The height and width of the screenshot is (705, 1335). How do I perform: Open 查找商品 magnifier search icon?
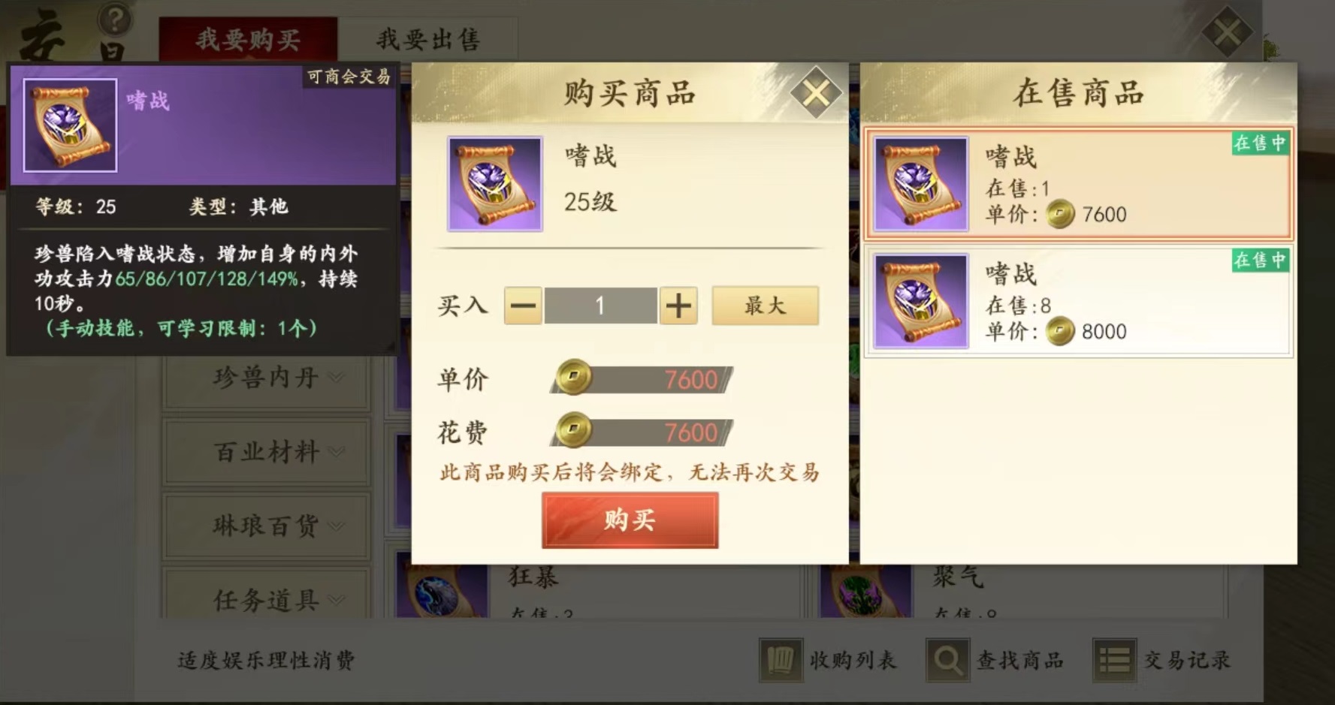[x=947, y=661]
